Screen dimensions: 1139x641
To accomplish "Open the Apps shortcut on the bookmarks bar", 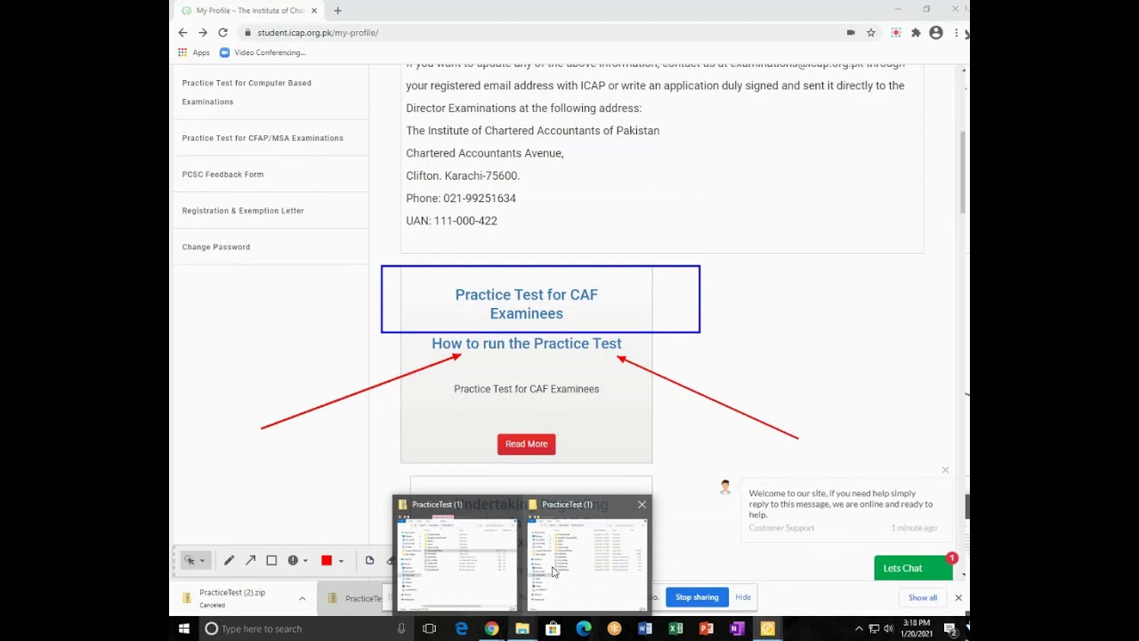I will (194, 53).
